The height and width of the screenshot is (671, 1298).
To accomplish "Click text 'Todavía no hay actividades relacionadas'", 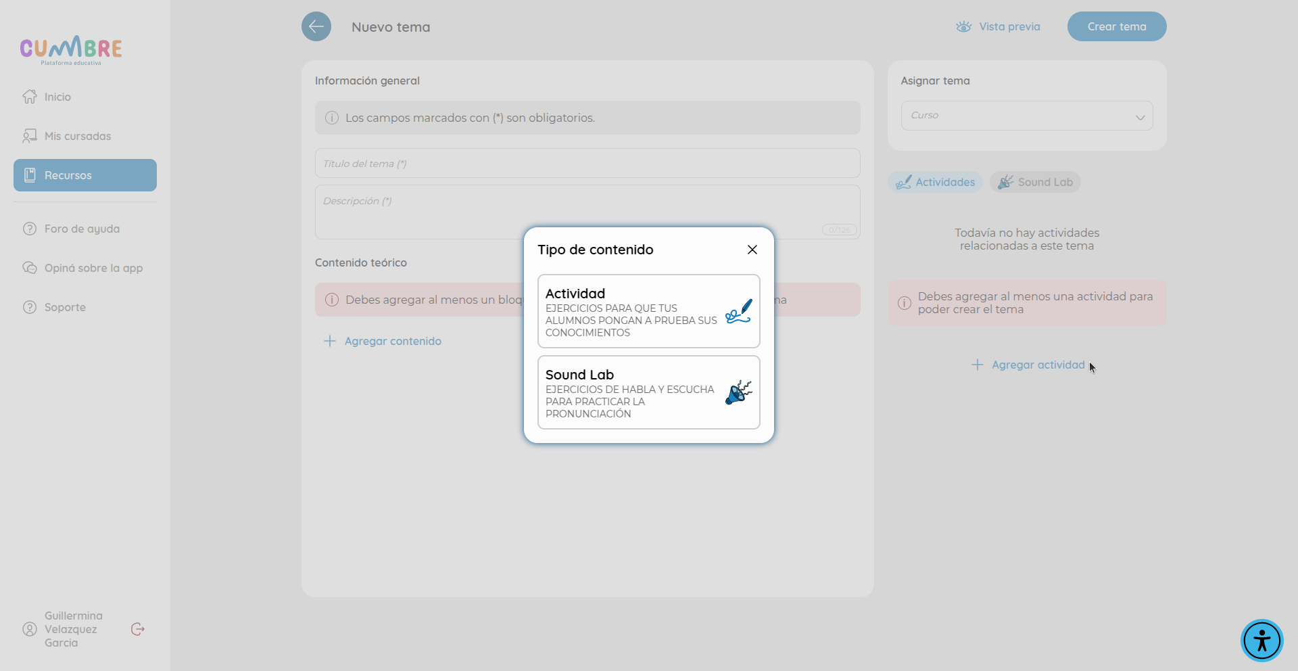I will (x=1027, y=239).
